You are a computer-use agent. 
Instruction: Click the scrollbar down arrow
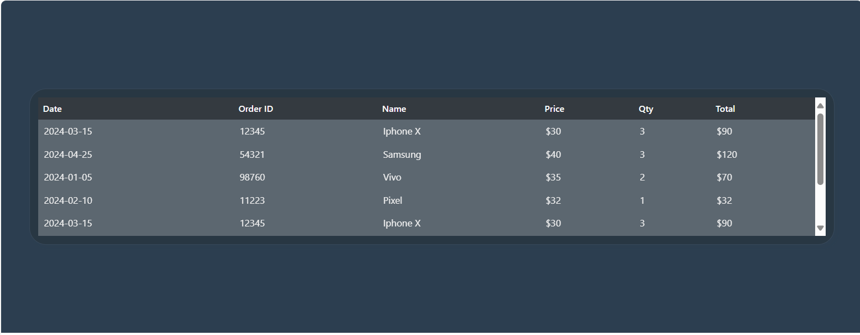tap(820, 228)
